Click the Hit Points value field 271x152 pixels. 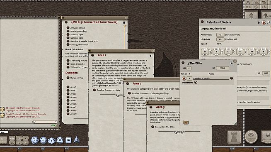[220, 39]
